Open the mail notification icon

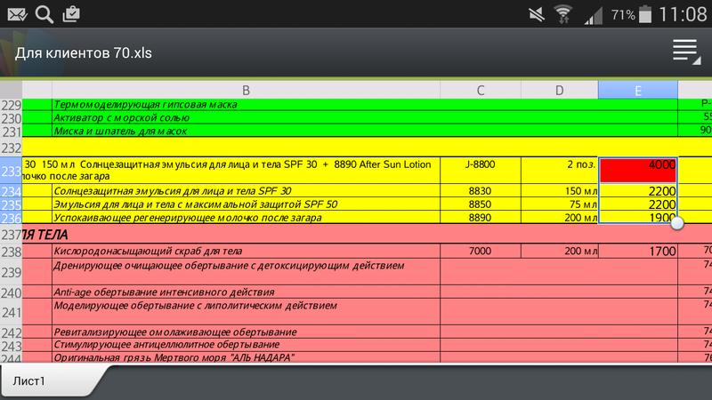tap(17, 14)
